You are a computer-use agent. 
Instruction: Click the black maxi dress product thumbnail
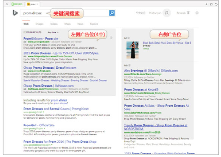pos(133,50)
